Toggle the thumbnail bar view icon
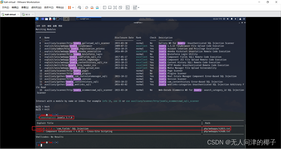281x149 pixels. pyautogui.click(x=110, y=7)
